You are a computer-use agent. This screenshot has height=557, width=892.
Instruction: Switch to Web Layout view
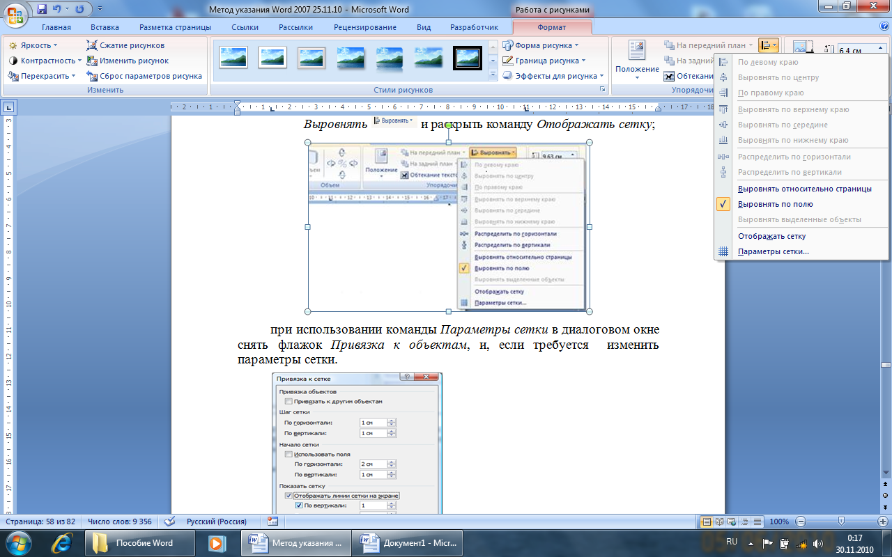[732, 521]
